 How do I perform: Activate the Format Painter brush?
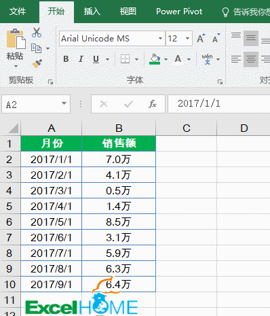[37, 64]
